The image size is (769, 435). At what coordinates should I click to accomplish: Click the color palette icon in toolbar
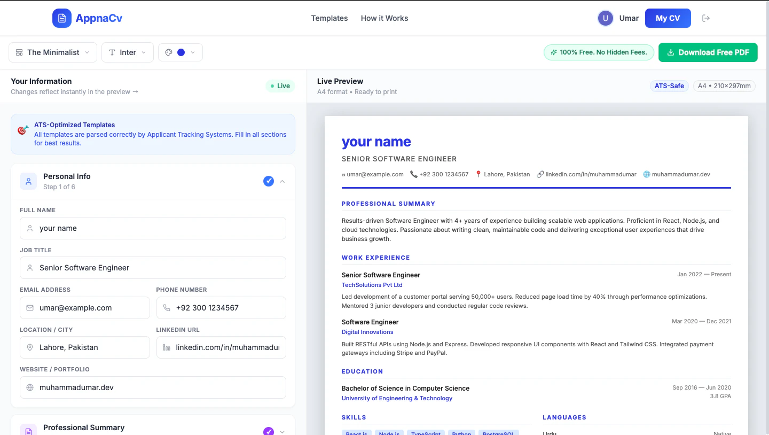coord(169,52)
